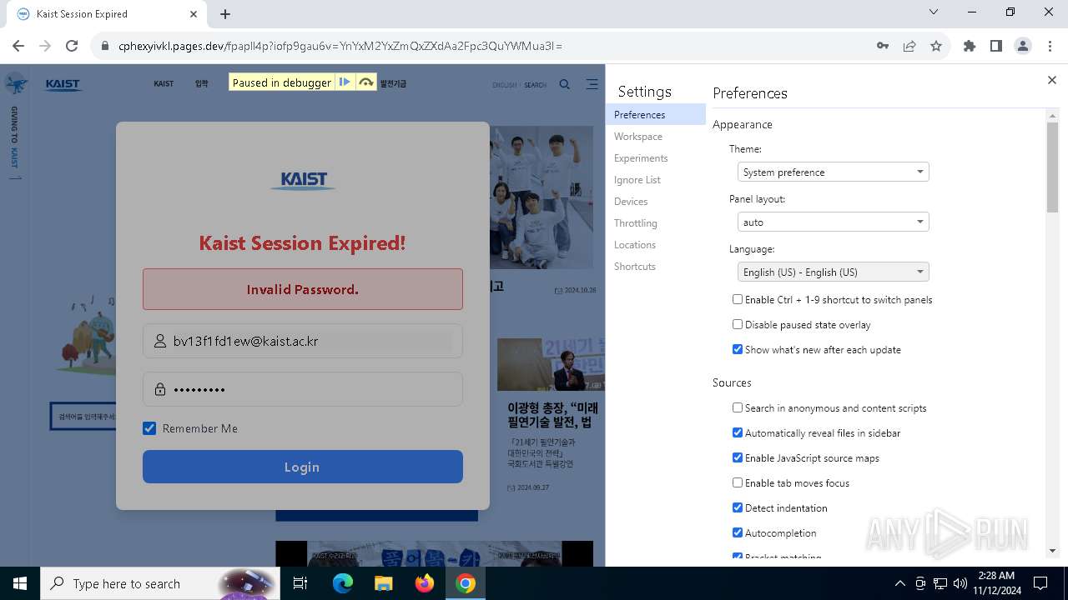1068x600 pixels.
Task: Click the browser address bar URL
Action: 340,46
